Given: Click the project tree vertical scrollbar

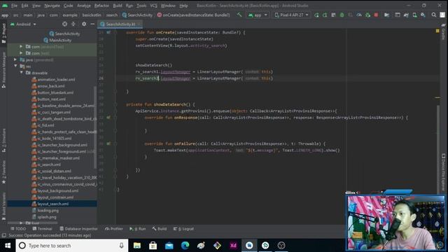Looking at the screenshot, I should tap(95, 127).
